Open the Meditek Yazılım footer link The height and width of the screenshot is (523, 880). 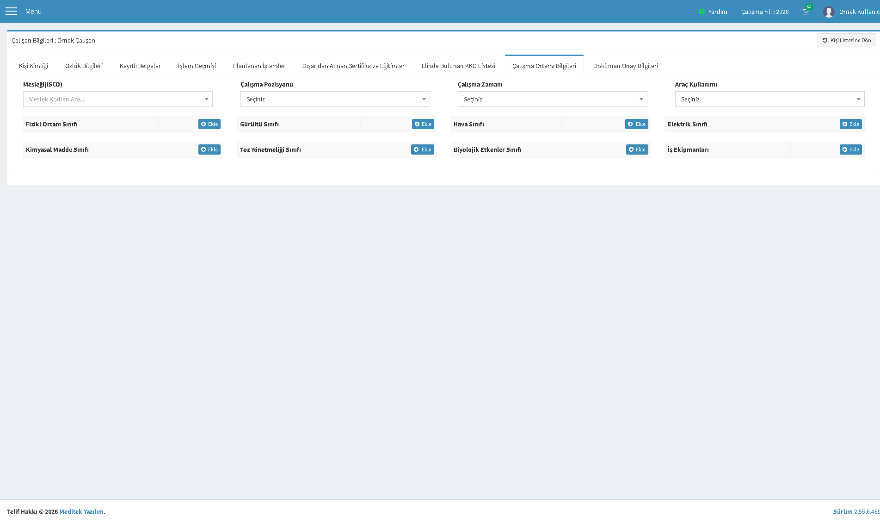point(81,511)
